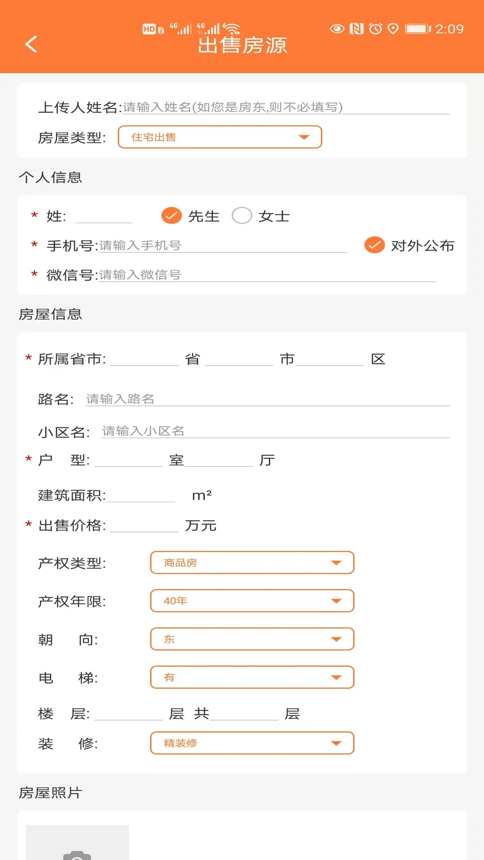This screenshot has width=484, height=860.
Task: Toggle the 对外公布 checkbox
Action: [x=374, y=245]
